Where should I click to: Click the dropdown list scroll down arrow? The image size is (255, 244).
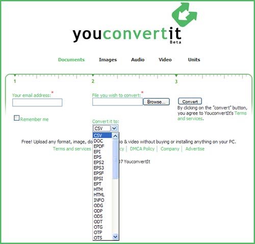115,237
